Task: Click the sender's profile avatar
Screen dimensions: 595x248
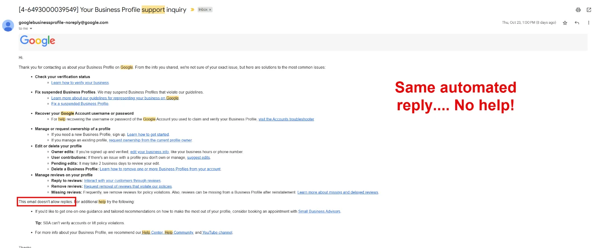Action: pyautogui.click(x=8, y=26)
